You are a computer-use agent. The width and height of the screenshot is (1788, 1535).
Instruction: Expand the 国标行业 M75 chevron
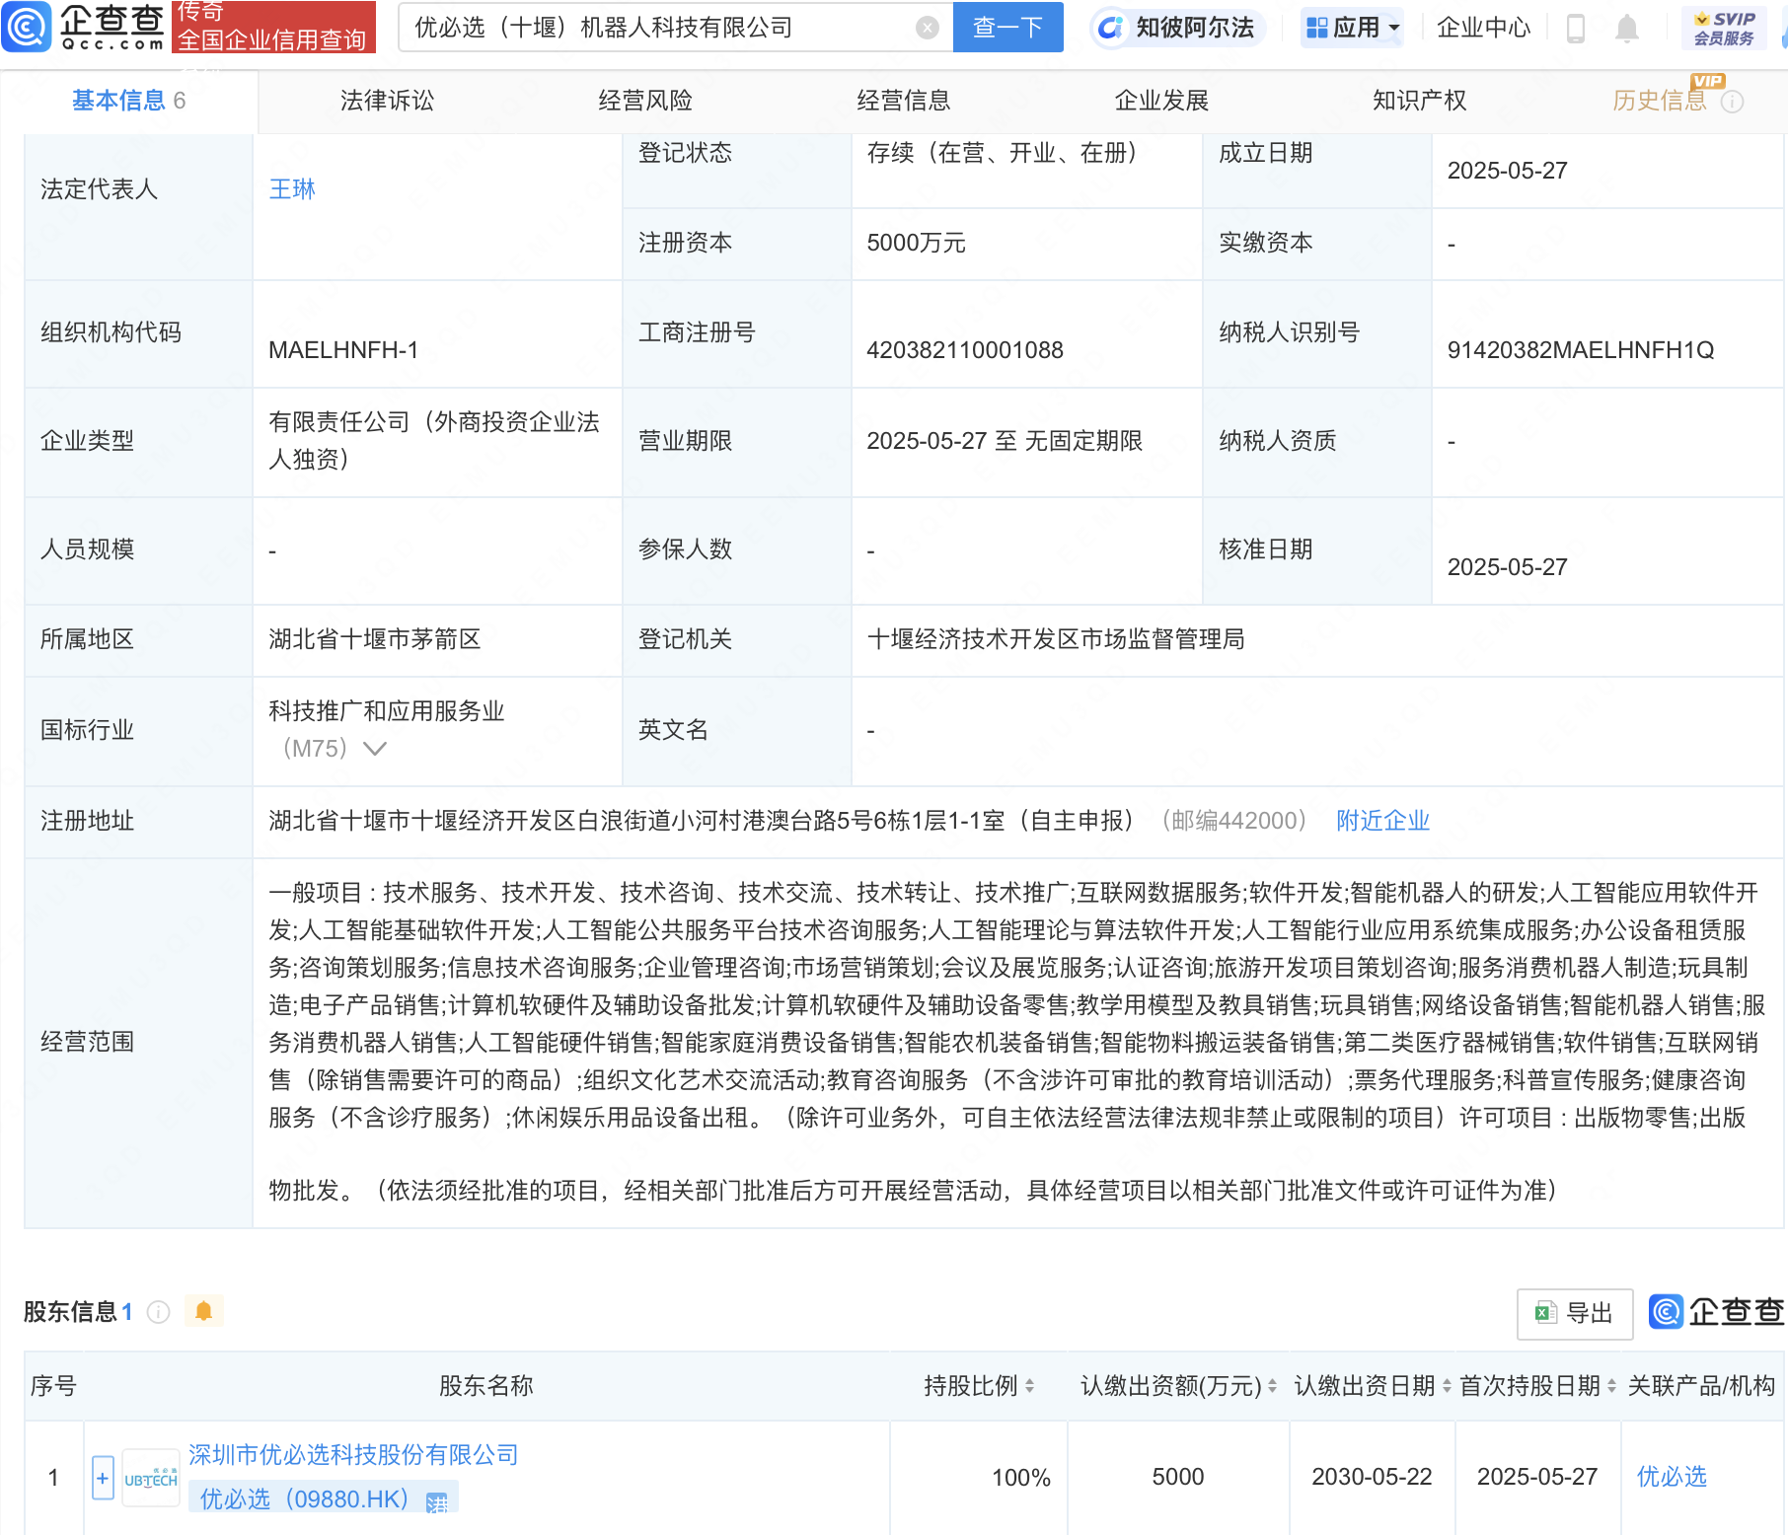(x=375, y=749)
